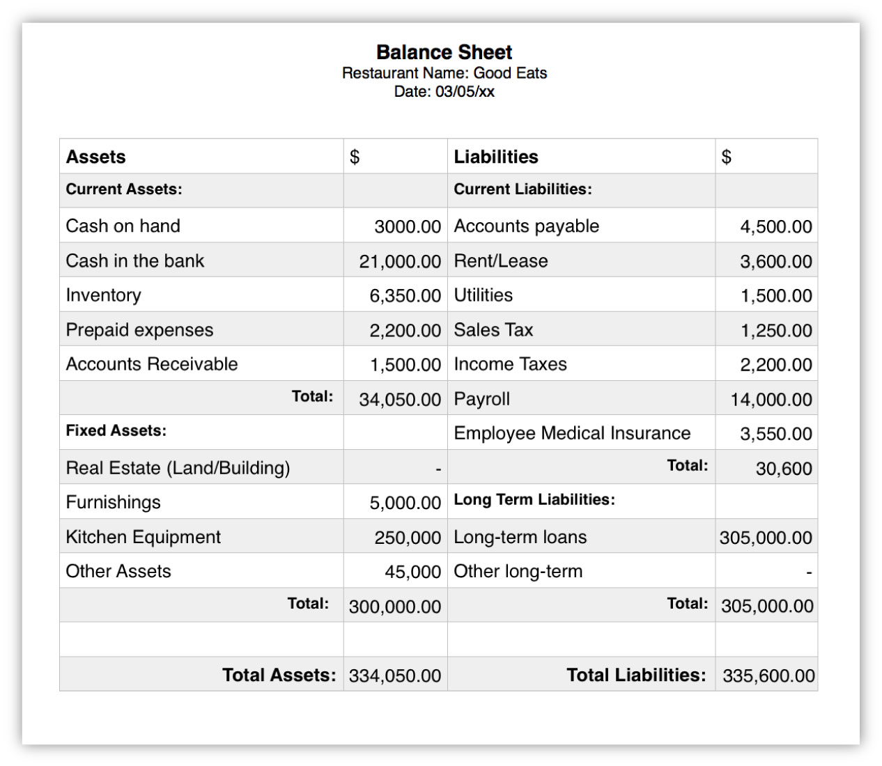Viewport: 882px width, 766px height.
Task: Select the Total Assets value 334,050.00
Action: (x=394, y=674)
